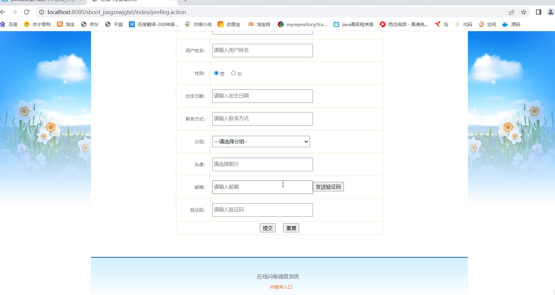Open the 西瓜视频 bookmark
This screenshot has width=555, height=295.
point(404,24)
